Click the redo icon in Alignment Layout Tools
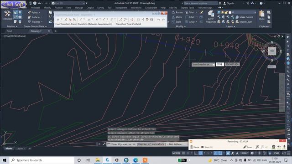Viewport: 292px width, 164px height. tap(163, 20)
